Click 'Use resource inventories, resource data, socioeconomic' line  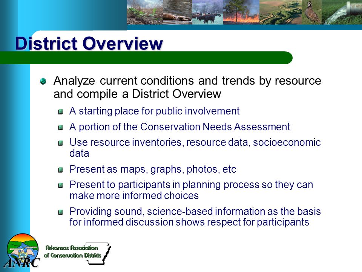coord(195,142)
